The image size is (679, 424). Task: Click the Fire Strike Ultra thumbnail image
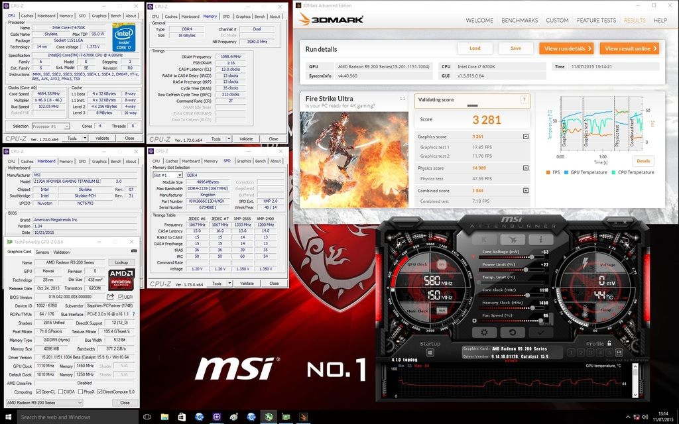354,160
